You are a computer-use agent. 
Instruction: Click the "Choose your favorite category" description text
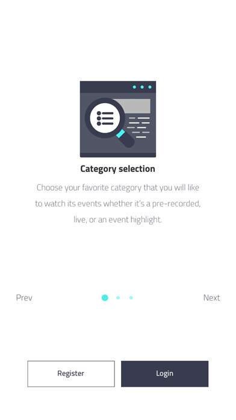click(118, 203)
